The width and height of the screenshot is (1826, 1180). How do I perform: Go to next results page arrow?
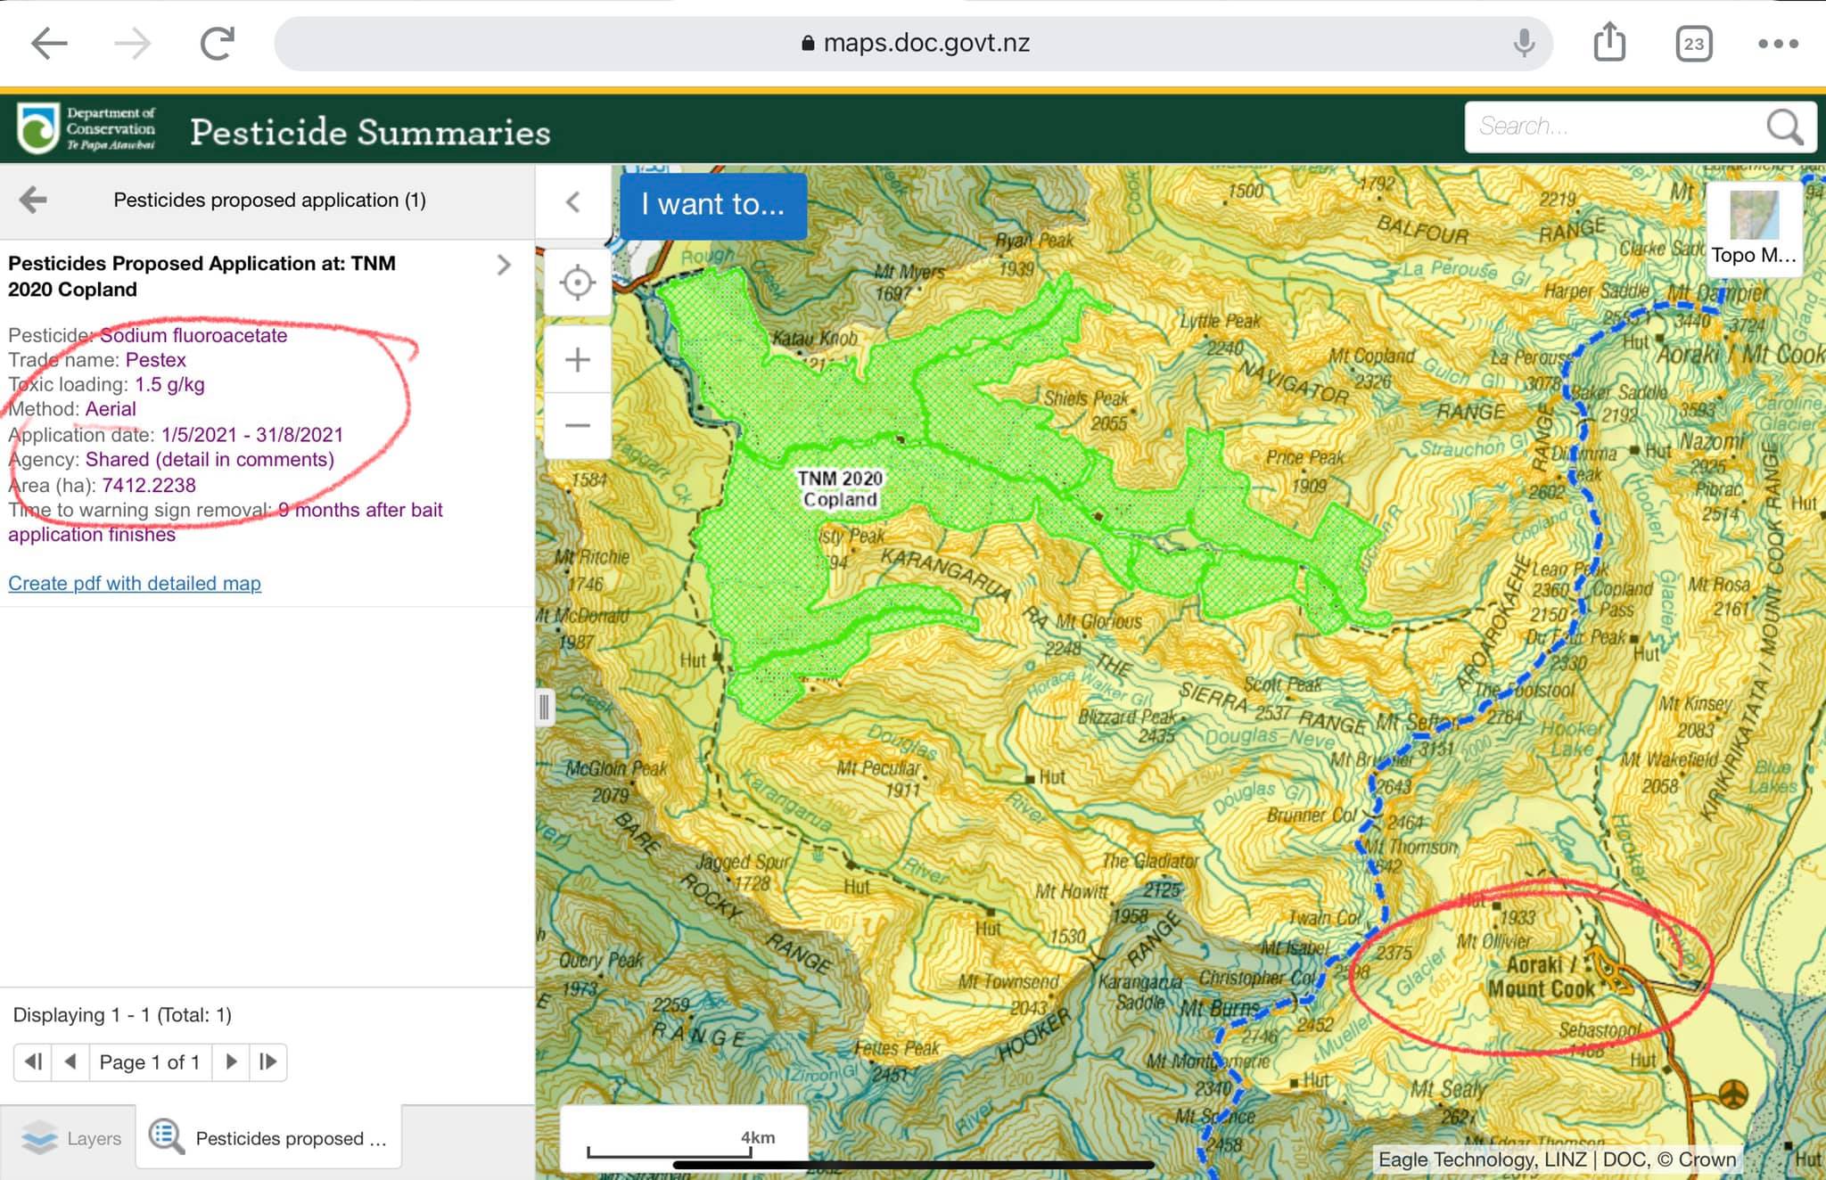pyautogui.click(x=231, y=1061)
